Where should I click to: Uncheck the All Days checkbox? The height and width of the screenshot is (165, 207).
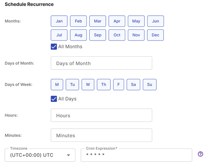point(54,99)
